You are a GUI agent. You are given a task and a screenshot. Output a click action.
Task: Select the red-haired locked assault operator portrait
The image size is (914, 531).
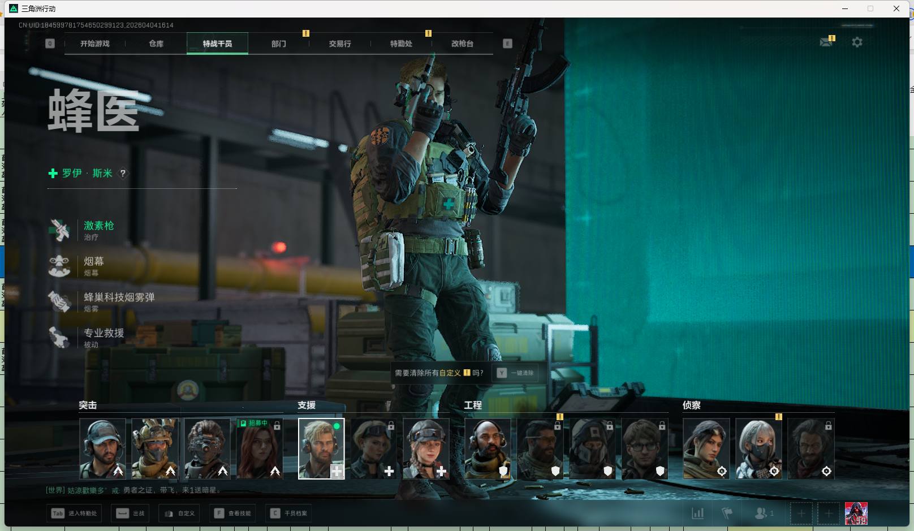pos(260,448)
